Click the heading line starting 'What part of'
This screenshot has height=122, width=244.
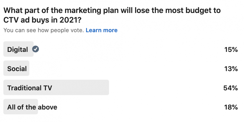click(x=112, y=11)
